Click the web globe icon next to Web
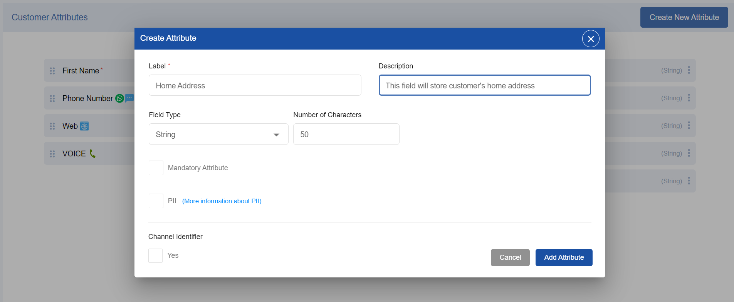This screenshot has height=302, width=734. click(x=84, y=126)
